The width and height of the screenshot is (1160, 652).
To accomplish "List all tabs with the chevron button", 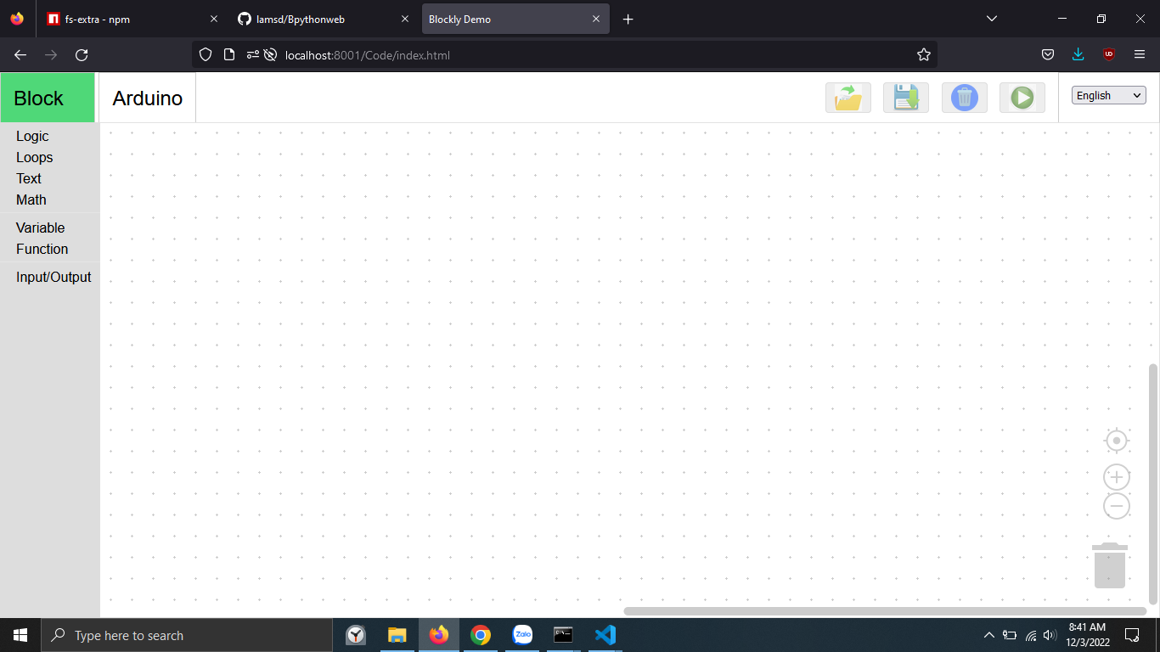I will click(x=992, y=19).
